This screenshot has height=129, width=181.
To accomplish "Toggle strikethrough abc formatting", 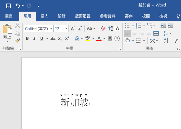I will click(x=53, y=38).
